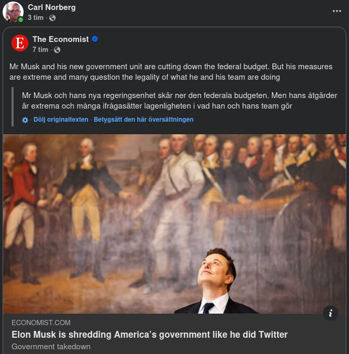Open the Elon Musk article preview image
Viewport: 349px width, 354px height.
point(174,224)
